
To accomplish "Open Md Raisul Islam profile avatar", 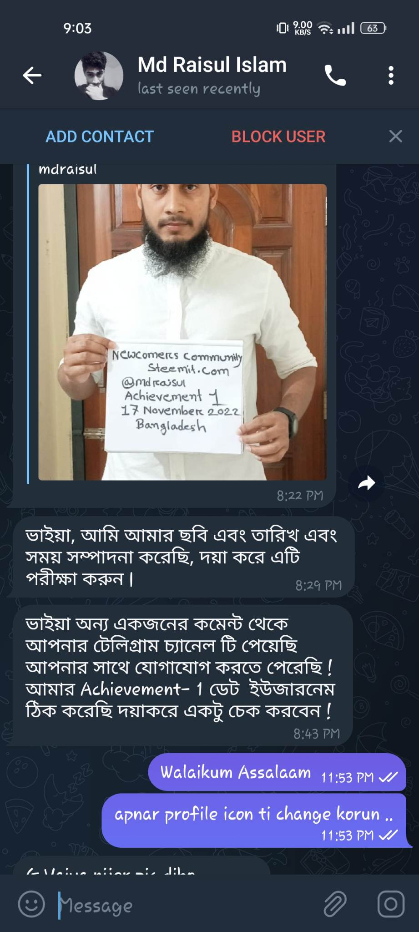I will tap(99, 76).
